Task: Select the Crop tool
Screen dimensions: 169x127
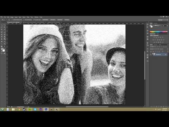Action: (2, 30)
